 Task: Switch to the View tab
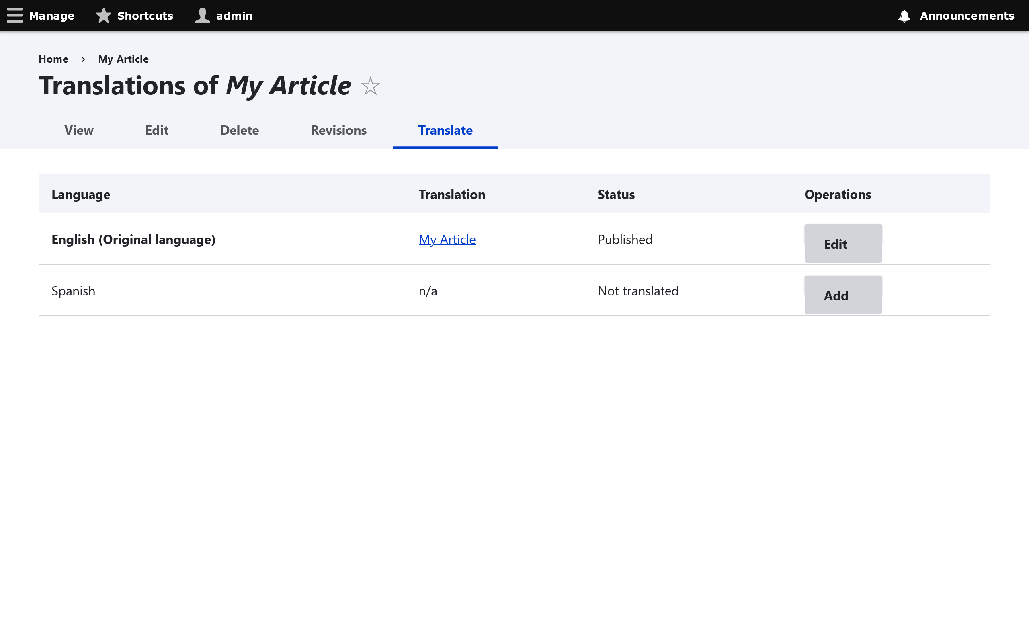tap(79, 130)
